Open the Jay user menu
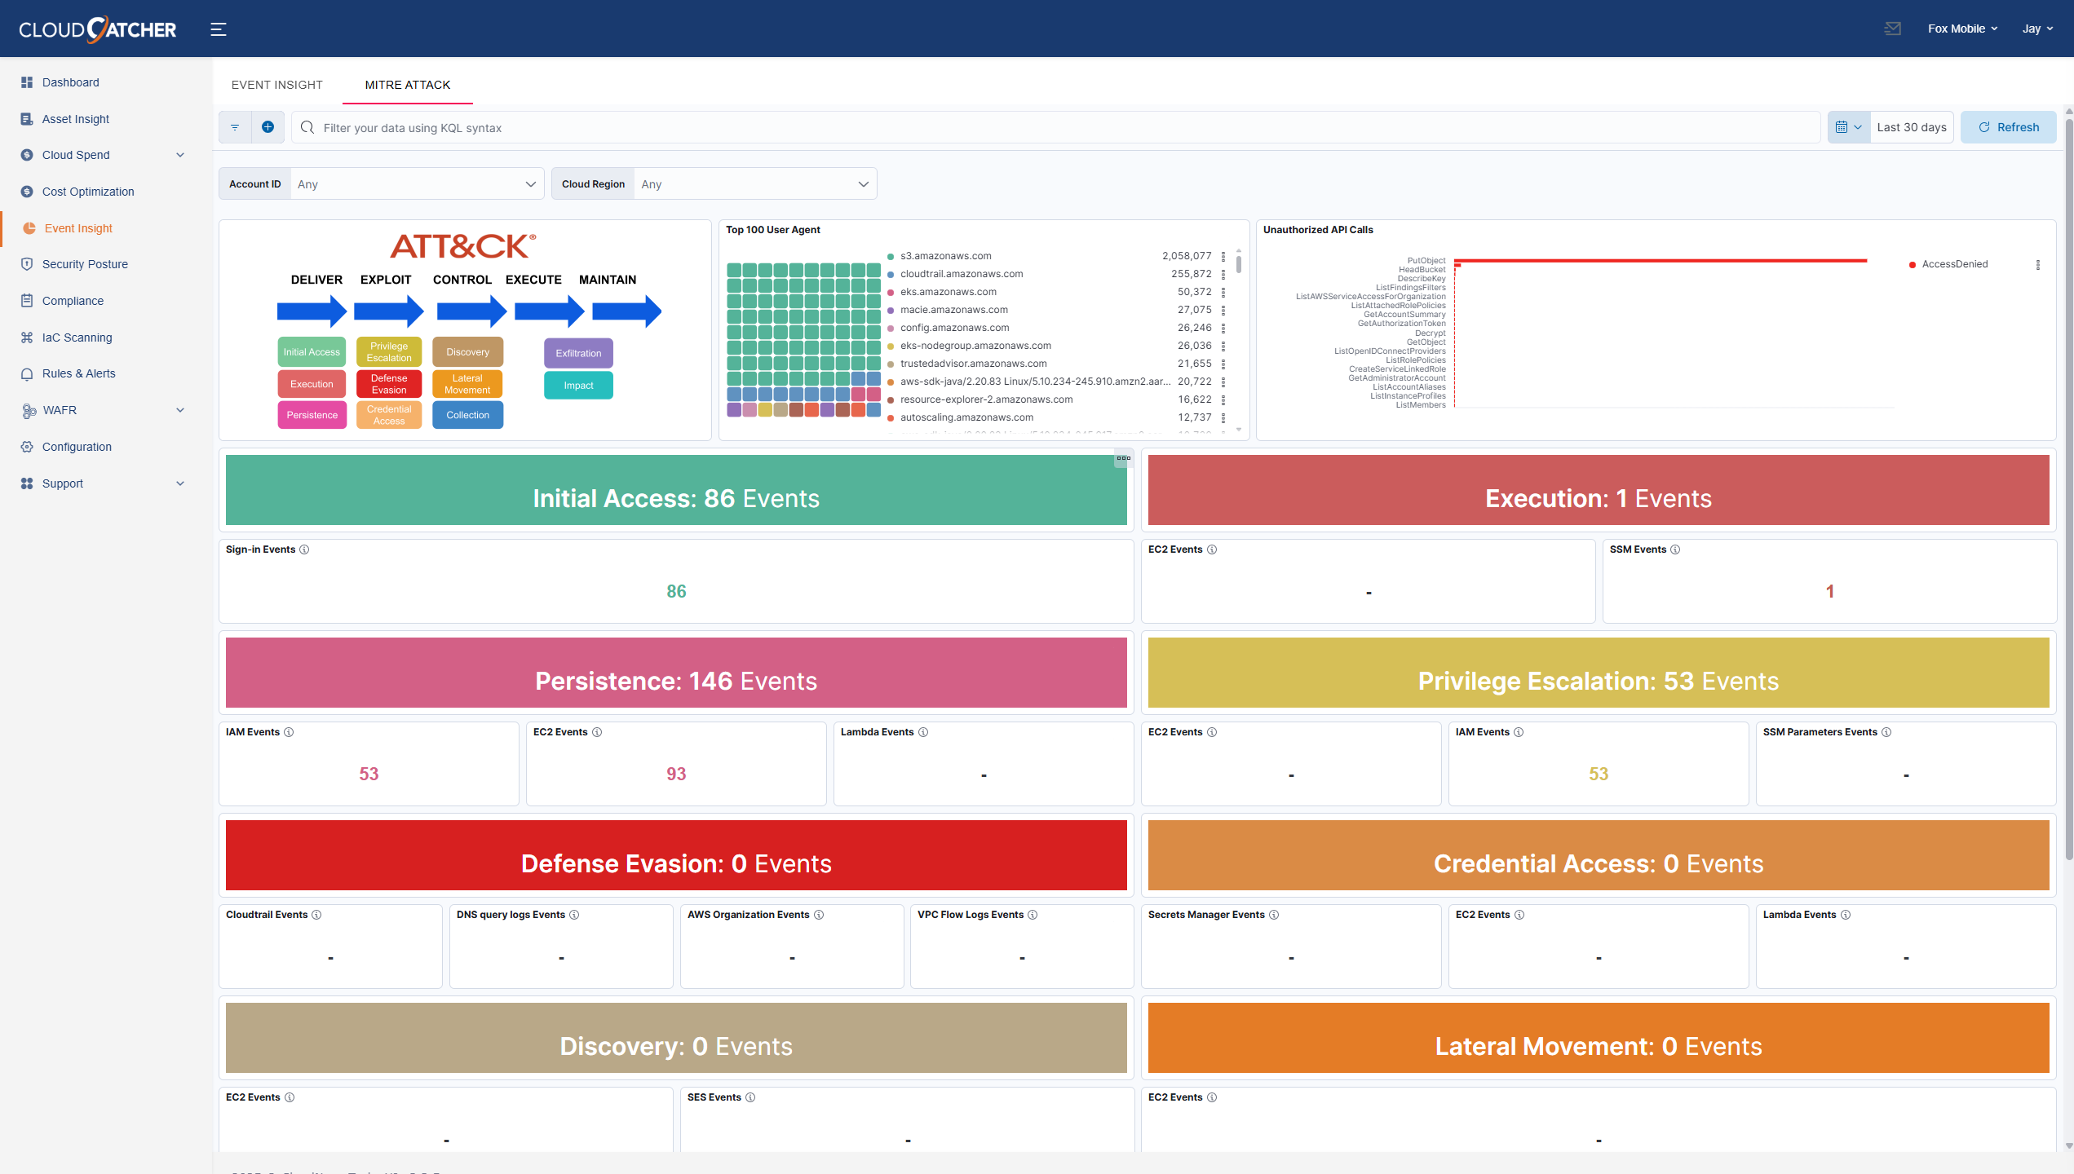Screen dimensions: 2074x1174 (2036, 29)
